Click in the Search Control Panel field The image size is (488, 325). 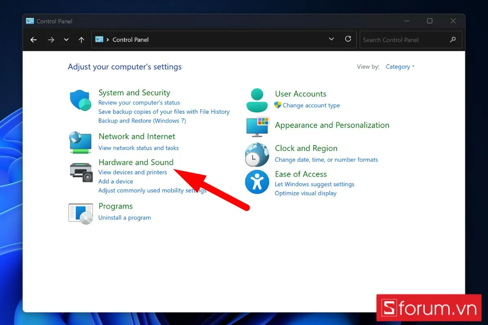[405, 40]
